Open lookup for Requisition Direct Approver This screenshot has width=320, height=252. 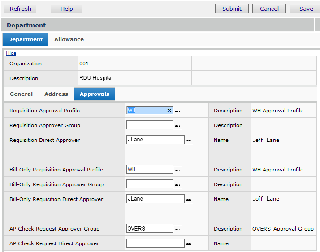pos(189,141)
